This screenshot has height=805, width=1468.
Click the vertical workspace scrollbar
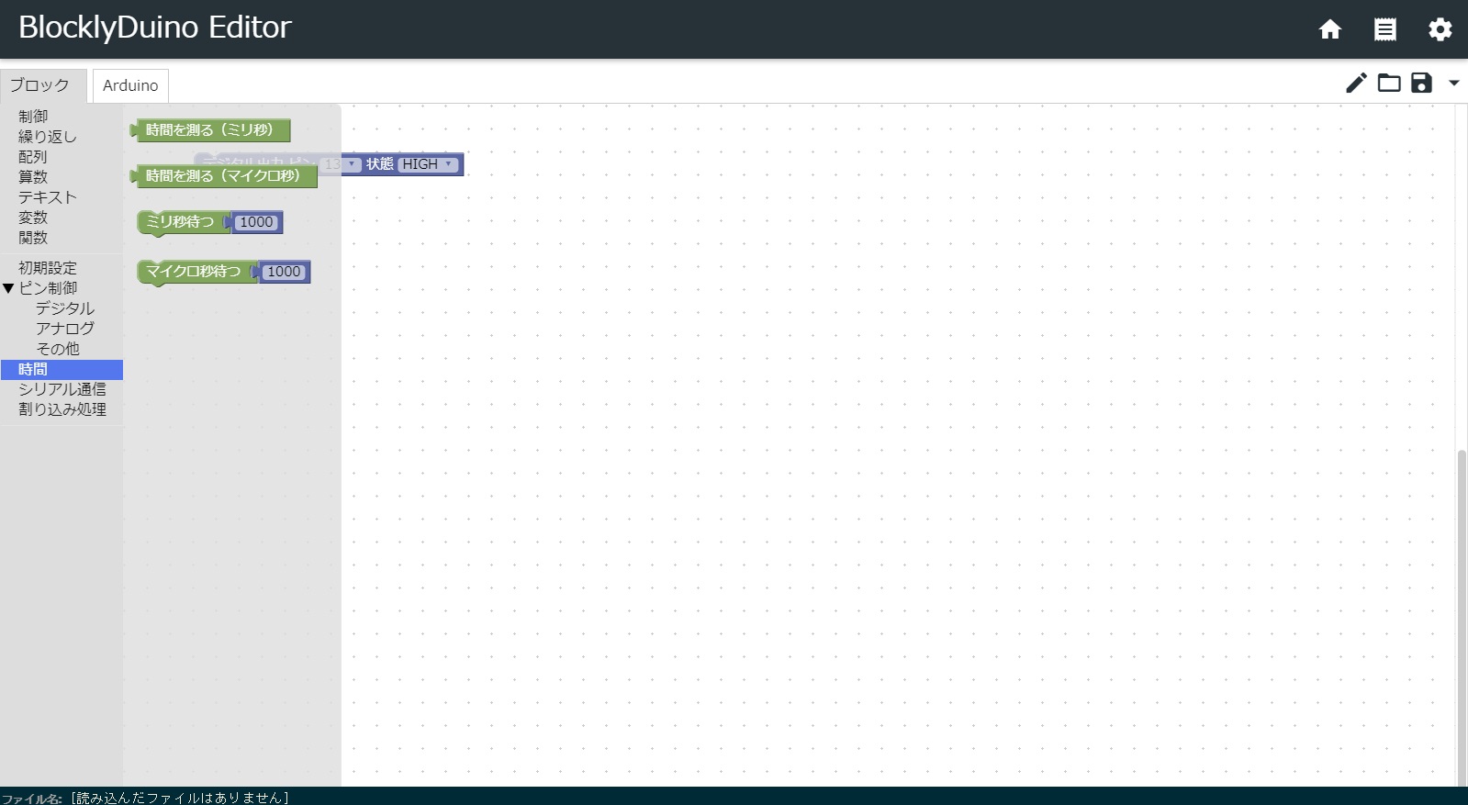1462,615
